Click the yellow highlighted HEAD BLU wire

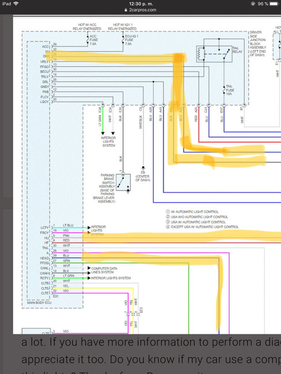pos(150,258)
